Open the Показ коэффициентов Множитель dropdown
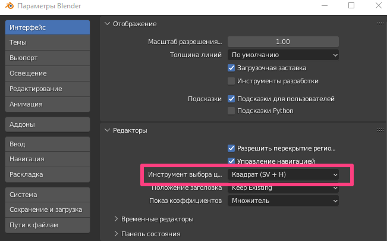 click(x=283, y=201)
